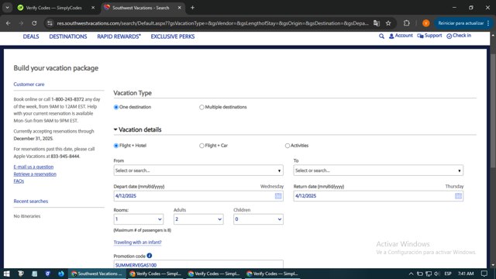
Task: Open the DEALS menu
Action: coord(31,36)
